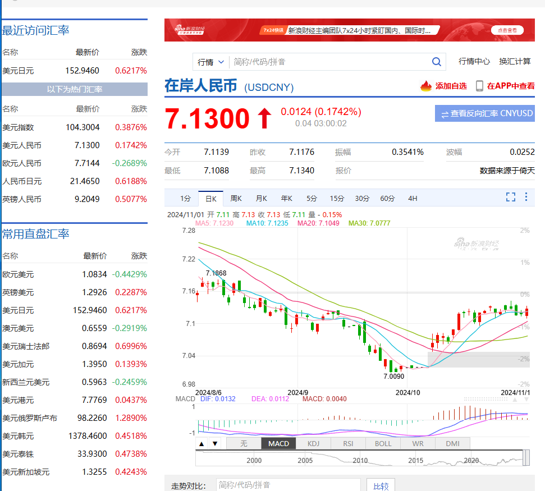Click the Sina Finance logo in banner
Image resolution: width=545 pixels, height=491 pixels.
pyautogui.click(x=189, y=30)
